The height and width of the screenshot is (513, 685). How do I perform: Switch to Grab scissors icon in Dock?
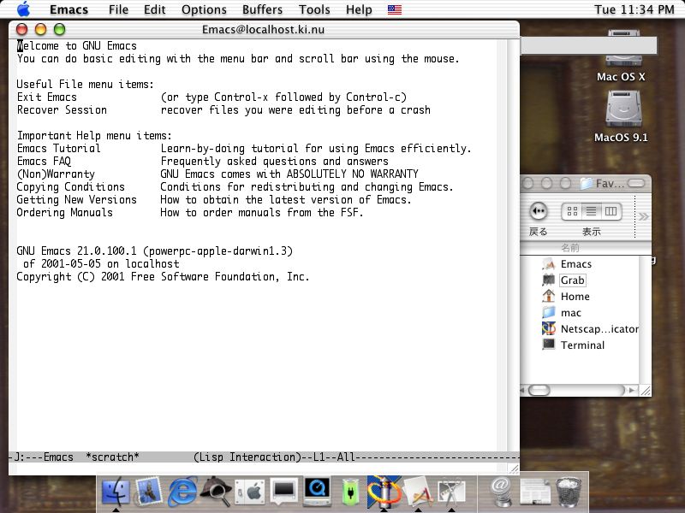[452, 492]
